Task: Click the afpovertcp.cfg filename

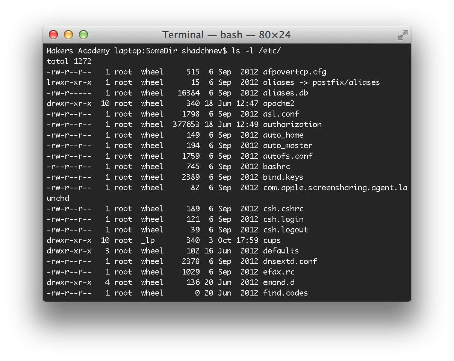Action: pyautogui.click(x=294, y=72)
